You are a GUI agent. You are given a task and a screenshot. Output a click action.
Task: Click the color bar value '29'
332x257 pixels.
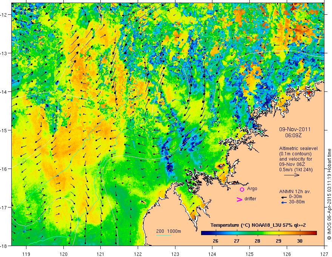(279, 241)
